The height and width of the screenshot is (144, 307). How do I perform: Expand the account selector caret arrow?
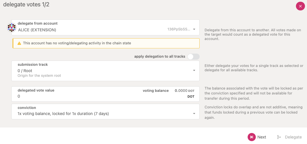pyautogui.click(x=194, y=29)
